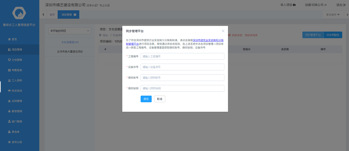The image size is (349, 151).
Task: Click the home icon in the sidebar
Action: (9, 39)
